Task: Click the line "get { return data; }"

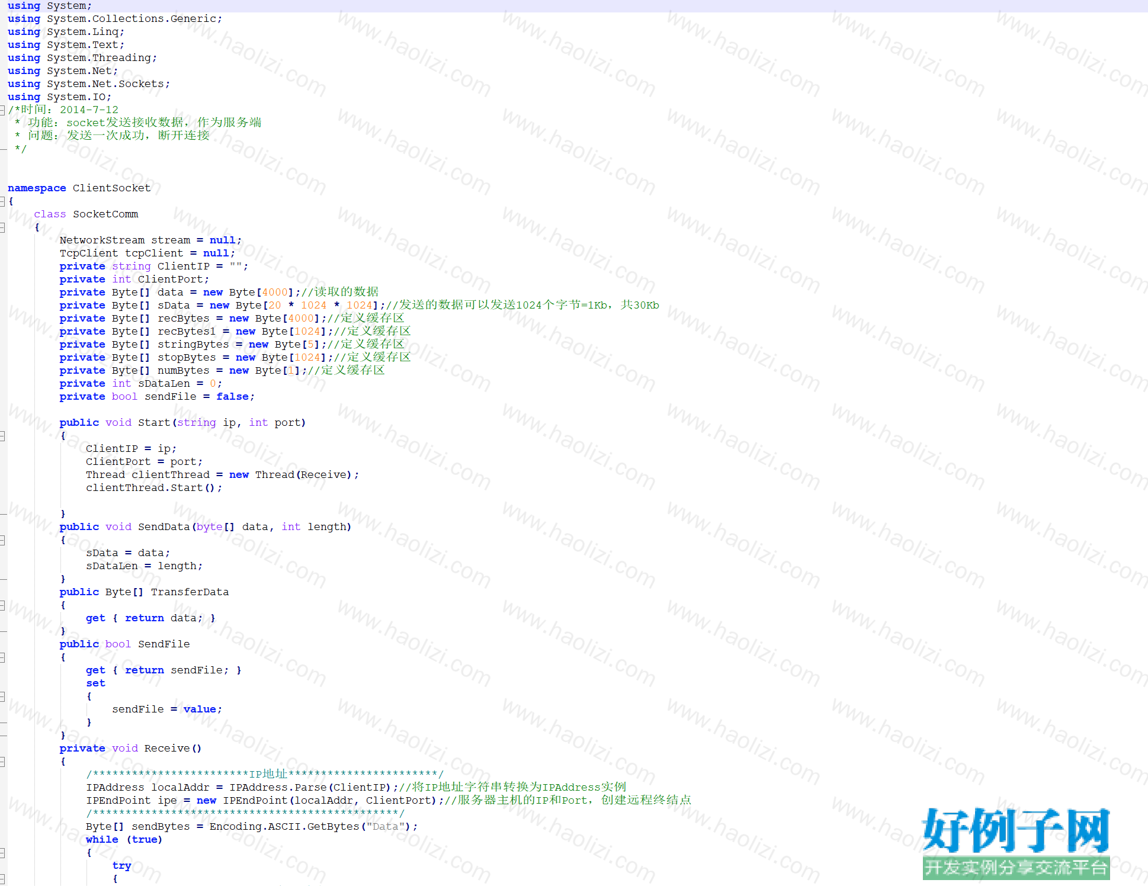Action: coord(151,618)
